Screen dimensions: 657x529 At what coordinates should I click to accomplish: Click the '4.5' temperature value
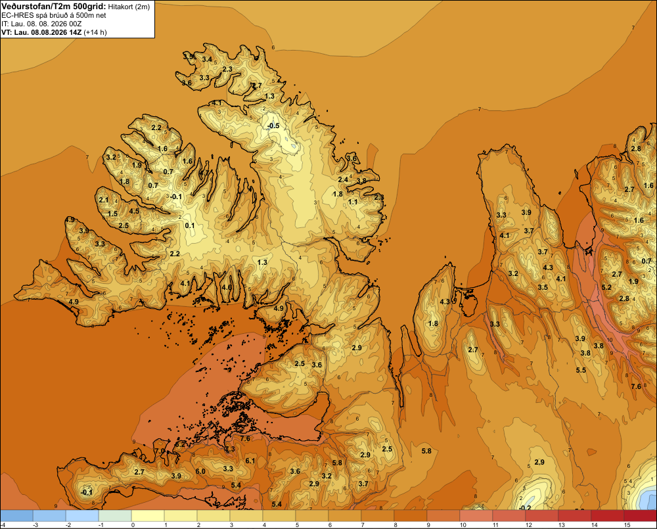coord(134,211)
